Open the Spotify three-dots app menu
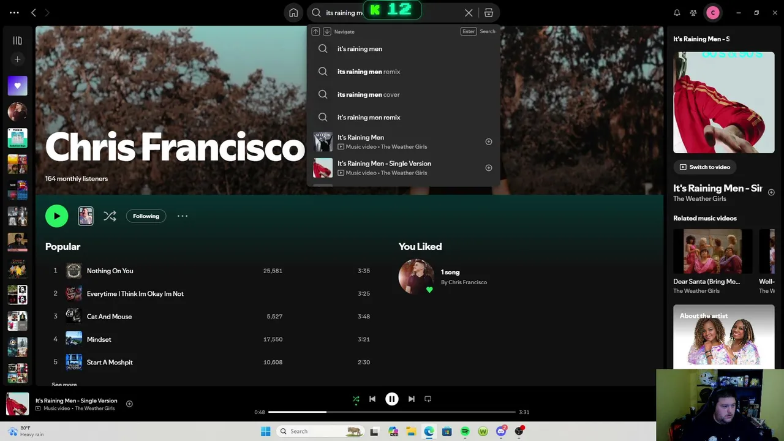 tap(14, 12)
